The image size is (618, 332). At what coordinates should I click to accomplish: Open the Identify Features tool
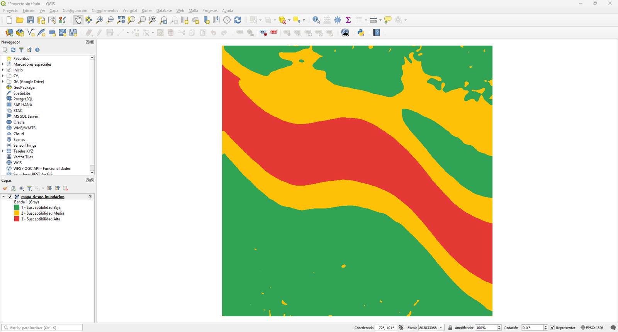(x=316, y=20)
